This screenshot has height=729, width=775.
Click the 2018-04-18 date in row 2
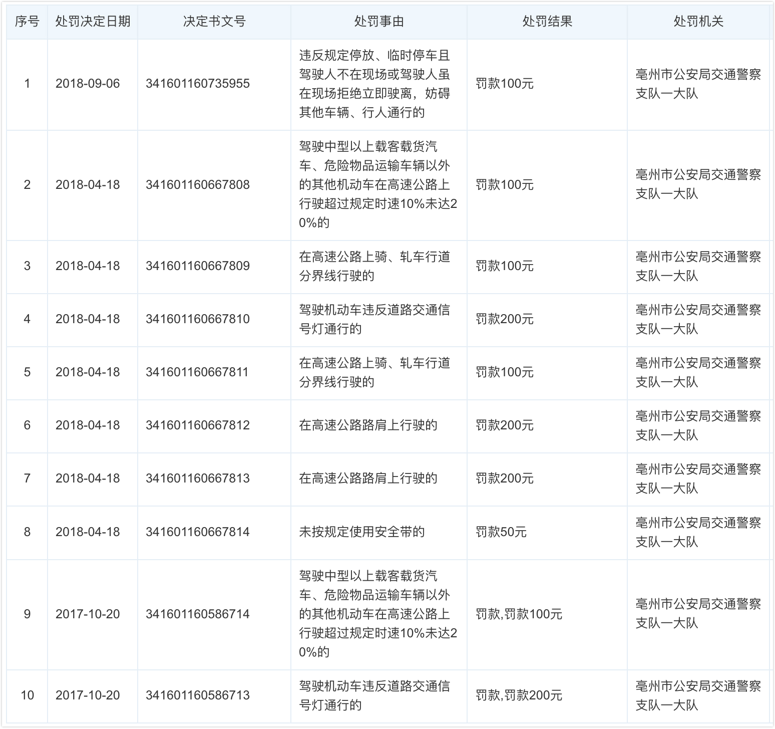(x=88, y=185)
